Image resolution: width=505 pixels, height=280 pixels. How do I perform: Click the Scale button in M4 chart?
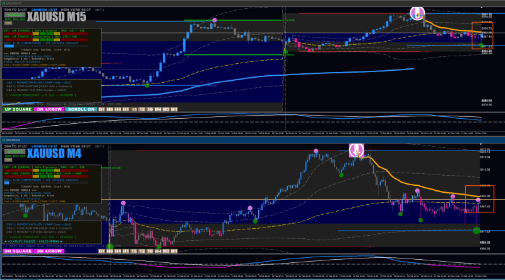pos(8,159)
